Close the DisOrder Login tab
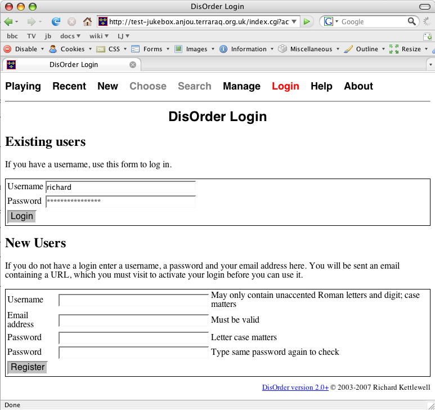This screenshot has width=435, height=410. (x=133, y=65)
